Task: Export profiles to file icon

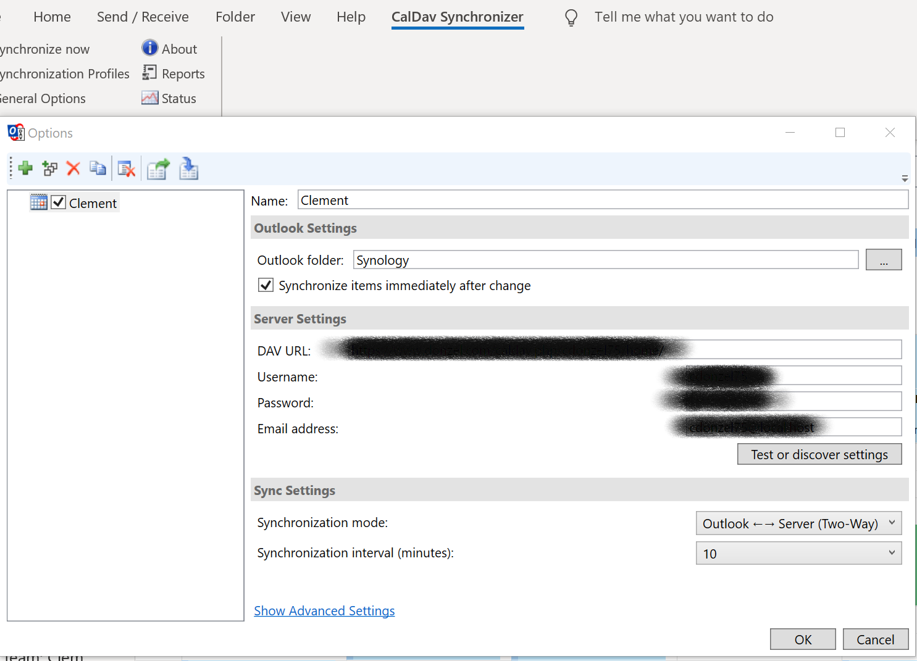Action: [158, 168]
